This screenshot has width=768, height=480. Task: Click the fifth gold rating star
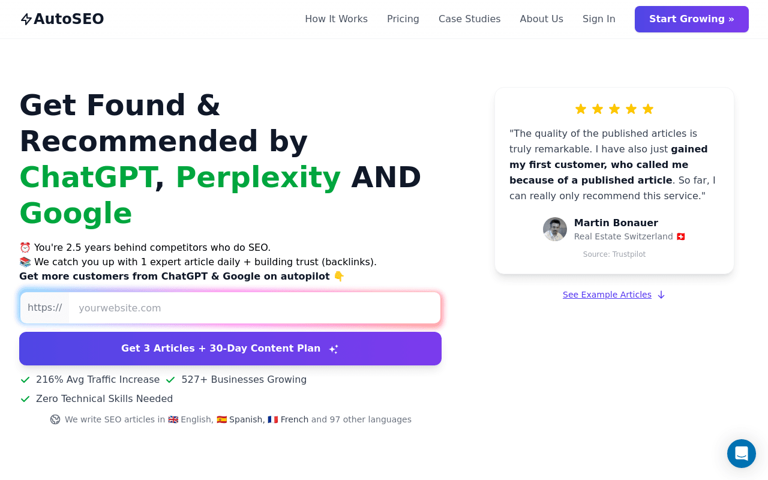[x=648, y=109]
